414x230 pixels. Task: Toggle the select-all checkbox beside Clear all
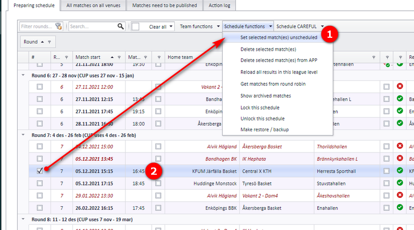click(x=136, y=26)
